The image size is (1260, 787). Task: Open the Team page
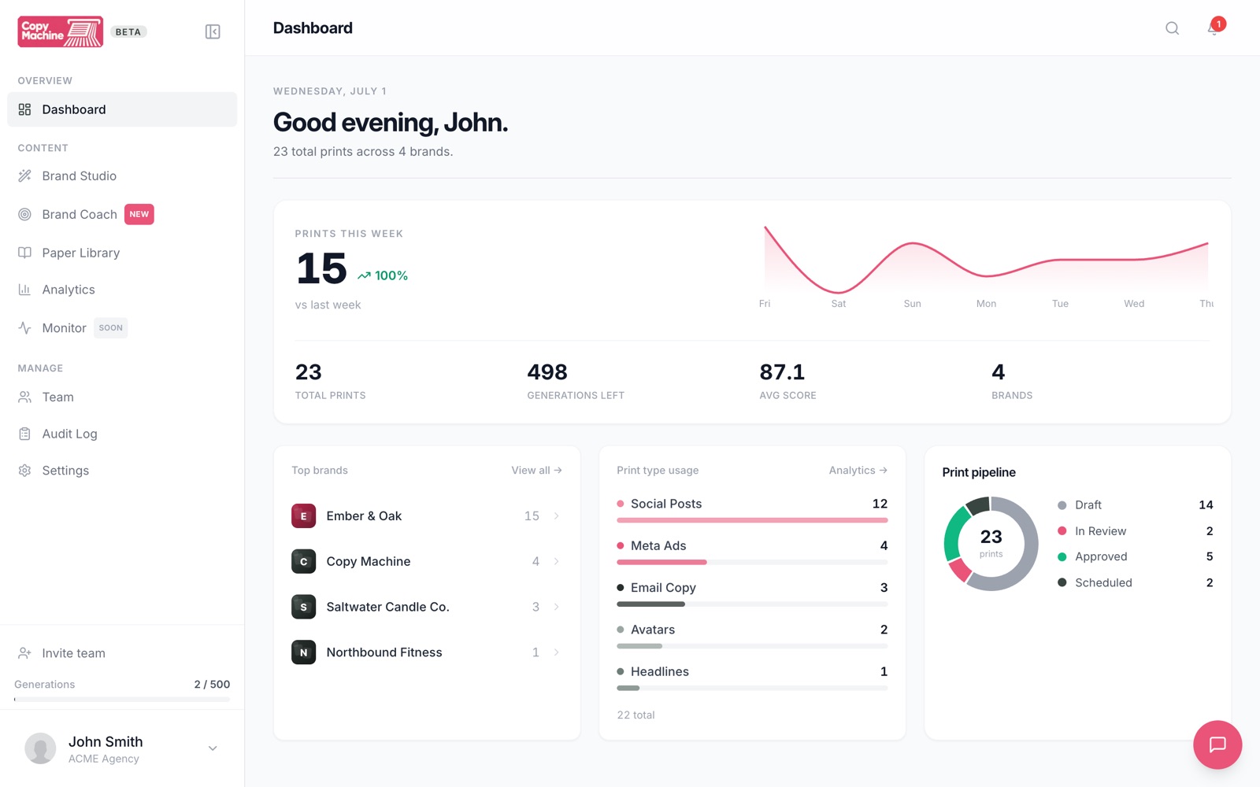[122, 397]
